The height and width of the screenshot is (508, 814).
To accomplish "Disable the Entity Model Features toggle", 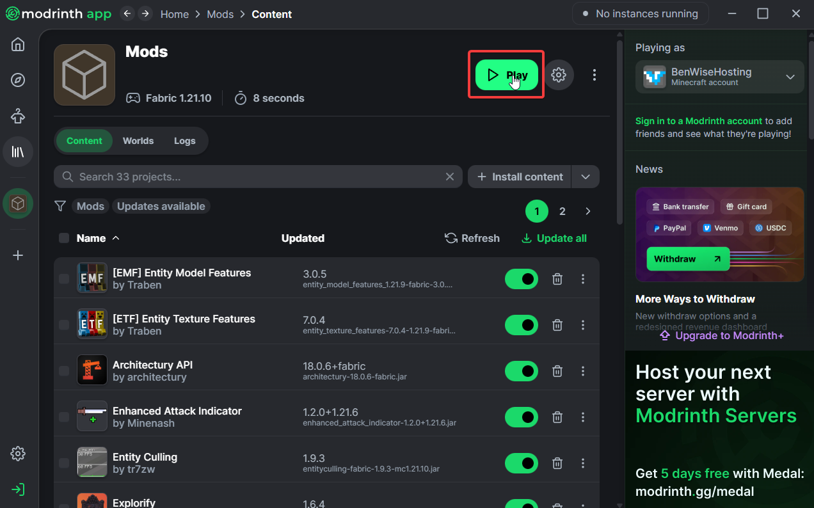I will pyautogui.click(x=522, y=279).
